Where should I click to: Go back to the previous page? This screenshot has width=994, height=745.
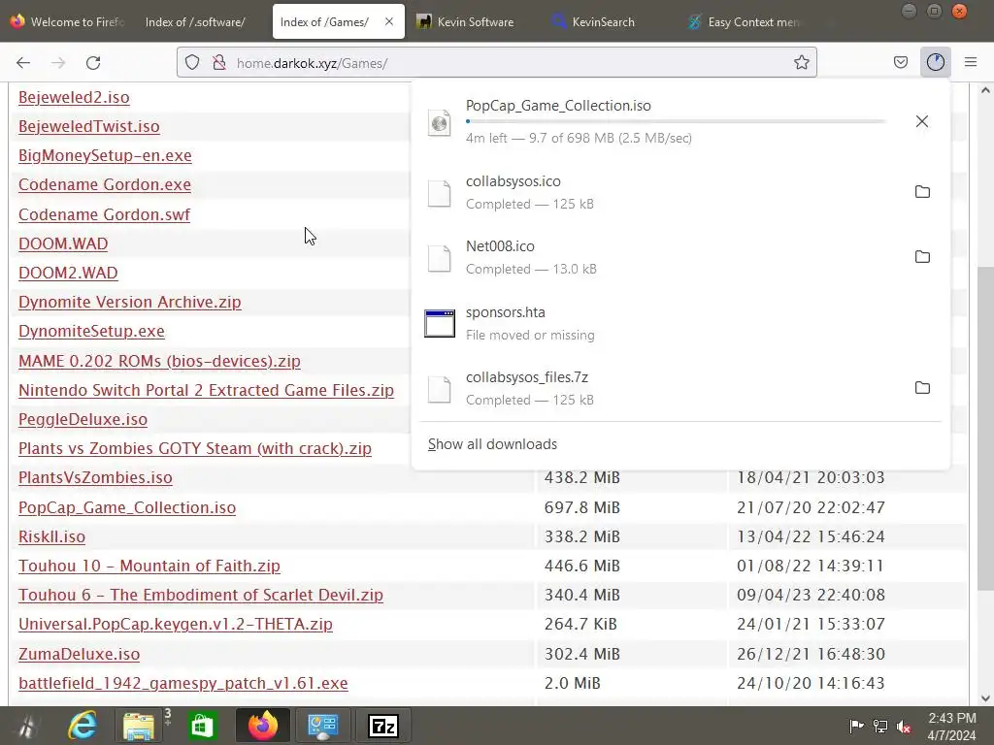click(x=23, y=63)
